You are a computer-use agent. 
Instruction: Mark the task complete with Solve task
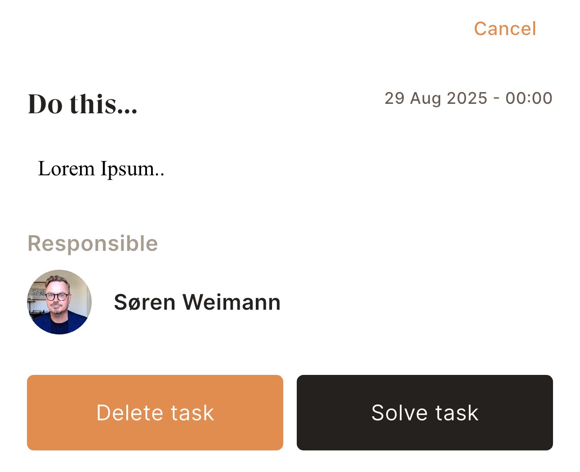[x=424, y=413]
